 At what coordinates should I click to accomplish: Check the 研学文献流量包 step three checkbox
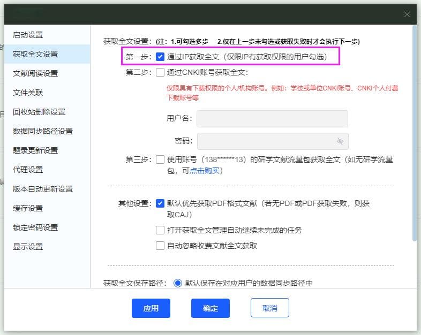[x=160, y=159]
